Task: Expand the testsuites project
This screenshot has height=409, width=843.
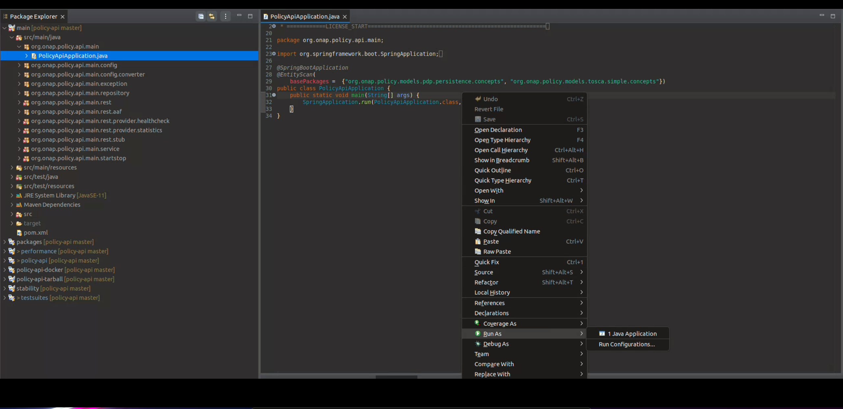Action: pyautogui.click(x=4, y=298)
